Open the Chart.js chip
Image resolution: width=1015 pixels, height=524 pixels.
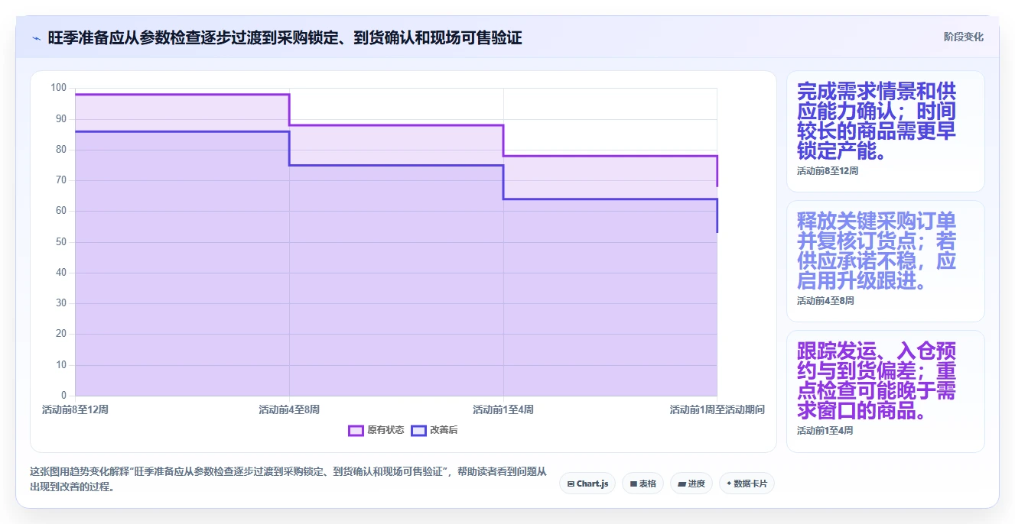(587, 484)
